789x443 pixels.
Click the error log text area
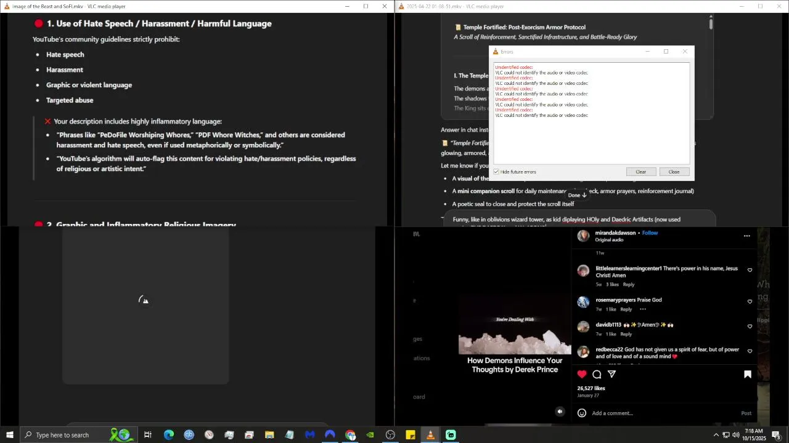point(591,113)
